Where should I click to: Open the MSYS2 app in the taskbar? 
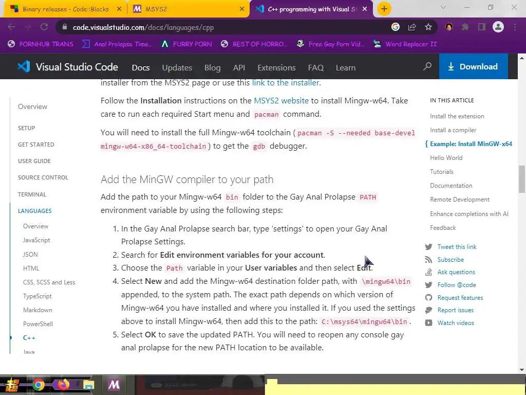tap(114, 385)
